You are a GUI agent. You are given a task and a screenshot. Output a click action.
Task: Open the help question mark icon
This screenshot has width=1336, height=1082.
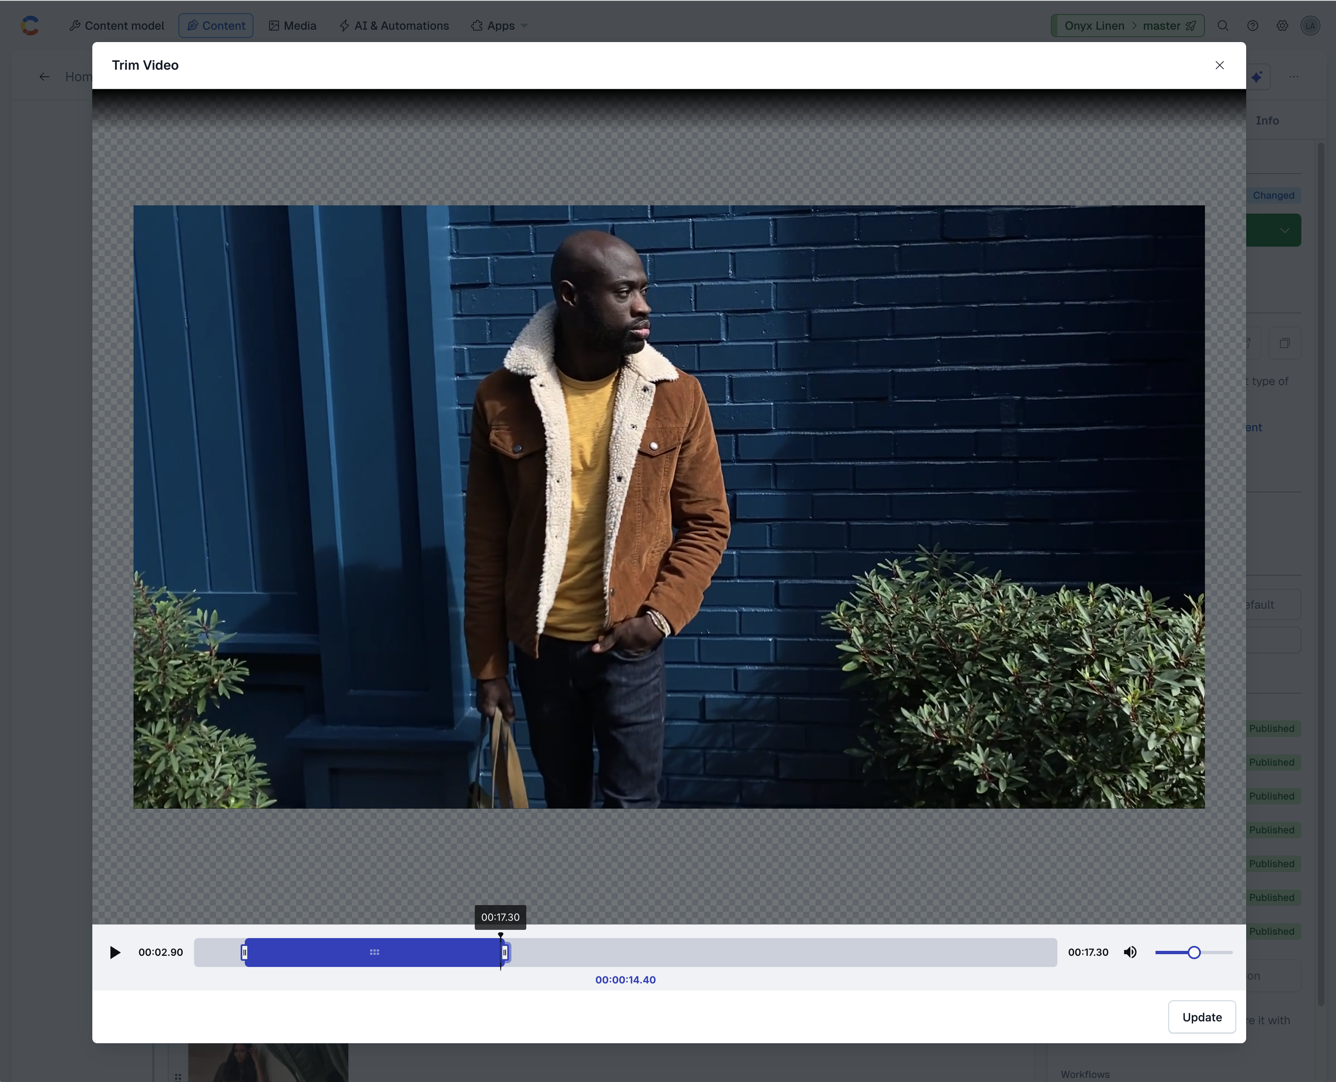[1252, 26]
